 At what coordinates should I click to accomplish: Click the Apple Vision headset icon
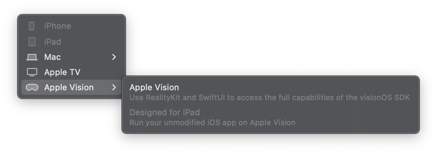[32, 87]
